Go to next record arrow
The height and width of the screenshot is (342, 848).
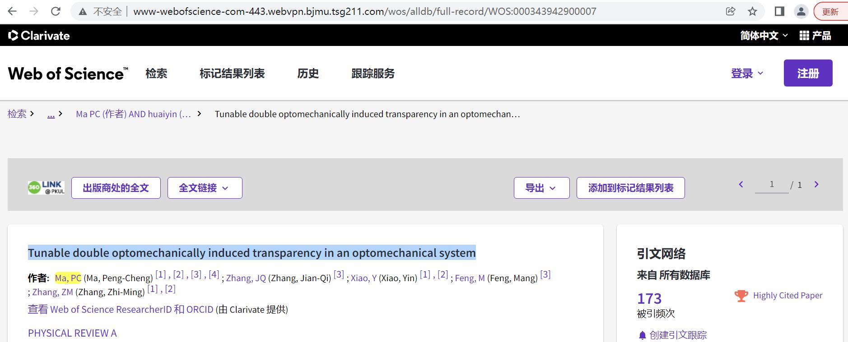click(816, 184)
